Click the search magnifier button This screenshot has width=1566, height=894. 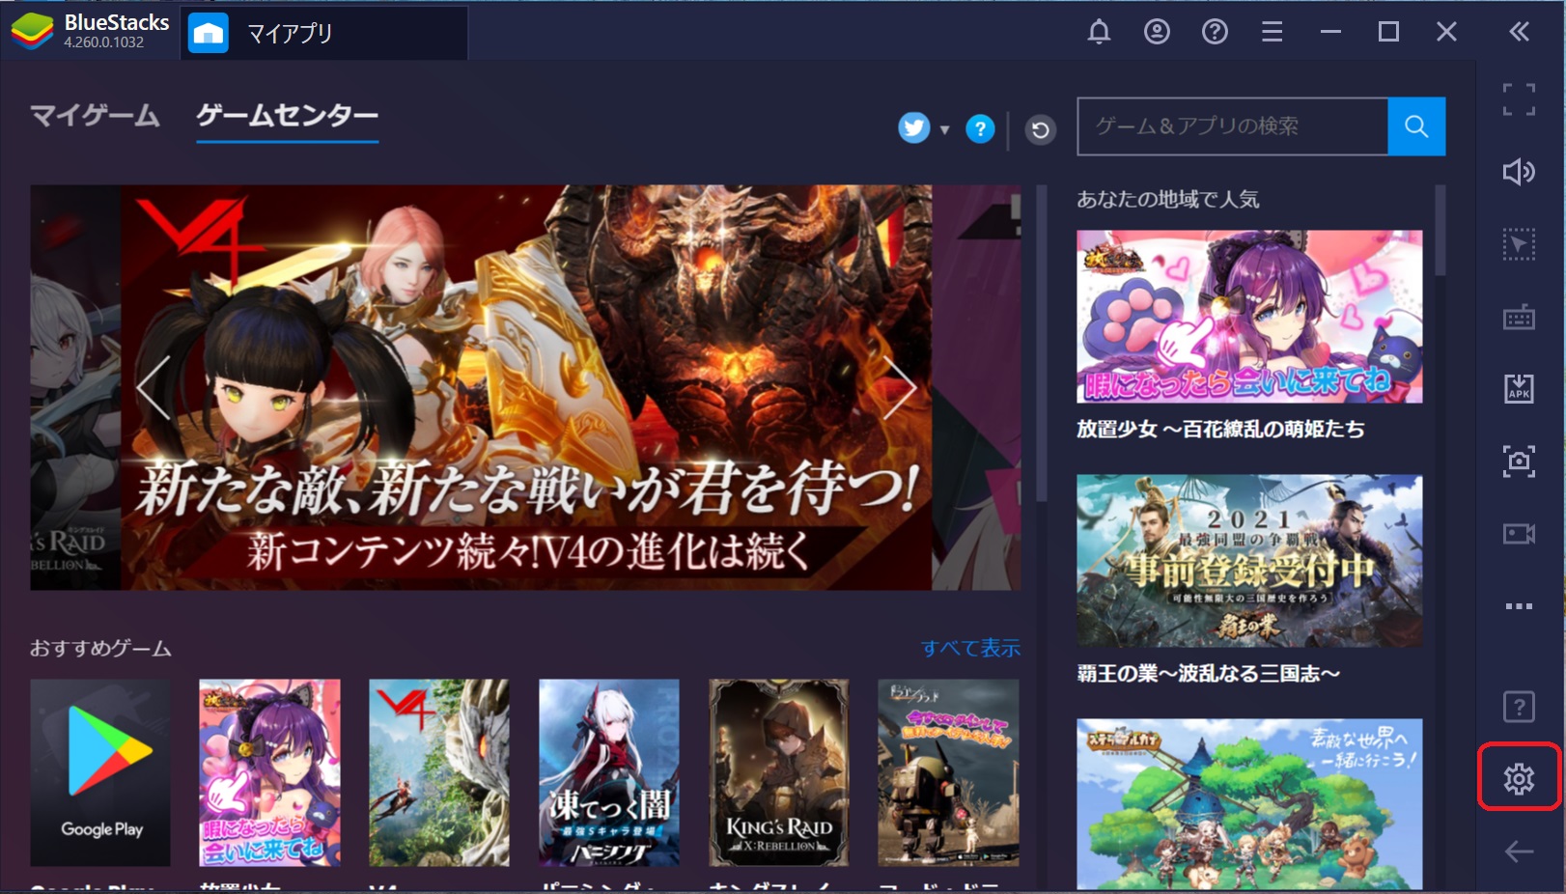pyautogui.click(x=1416, y=126)
